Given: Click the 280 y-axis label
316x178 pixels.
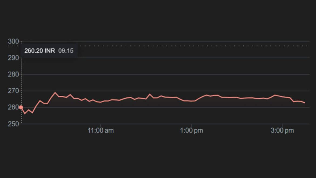Looking at the screenshot, I should click(14, 74).
